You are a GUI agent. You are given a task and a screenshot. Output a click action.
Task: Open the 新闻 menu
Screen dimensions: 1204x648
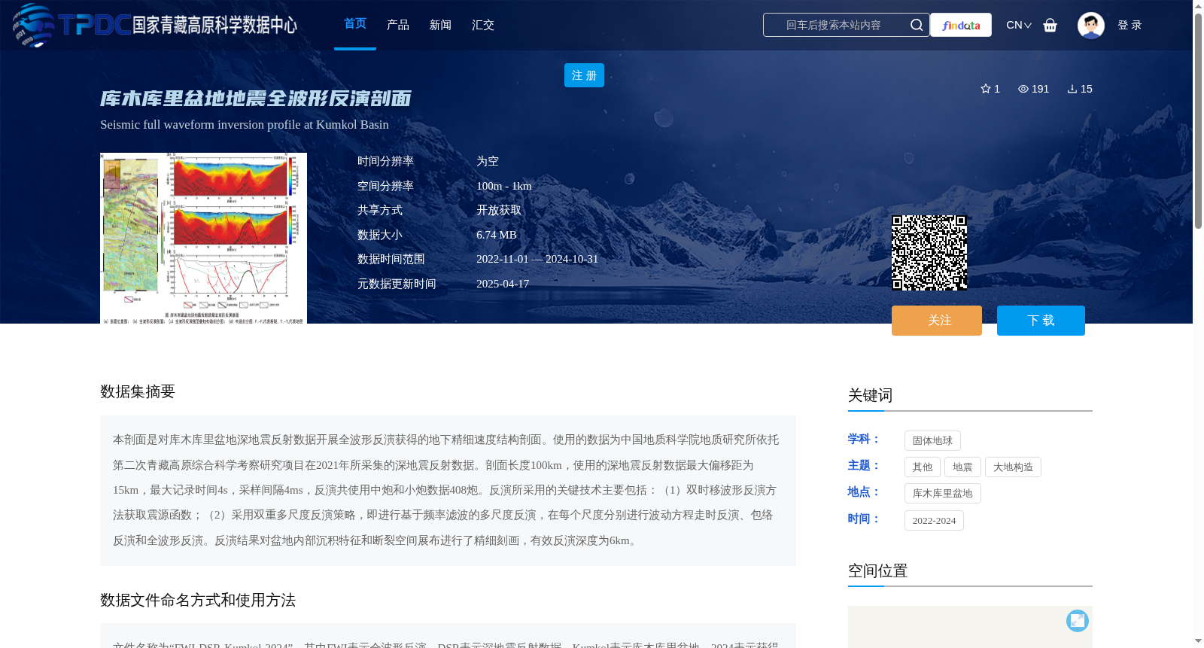[x=440, y=25]
